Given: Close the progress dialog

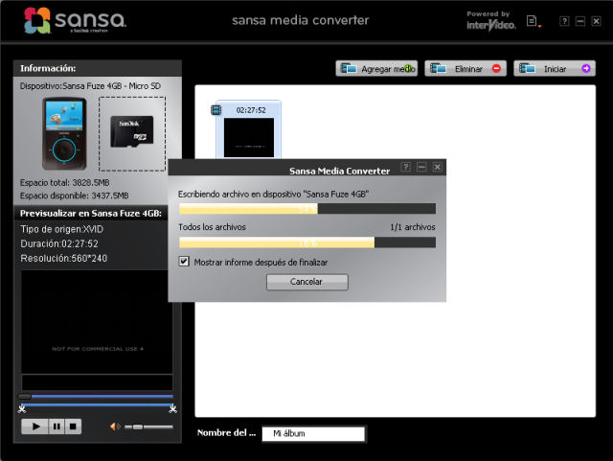Looking at the screenshot, I should 437,167.
